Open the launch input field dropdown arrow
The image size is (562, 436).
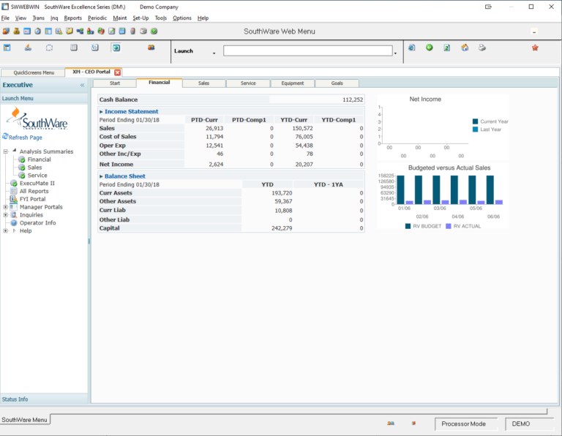click(395, 53)
